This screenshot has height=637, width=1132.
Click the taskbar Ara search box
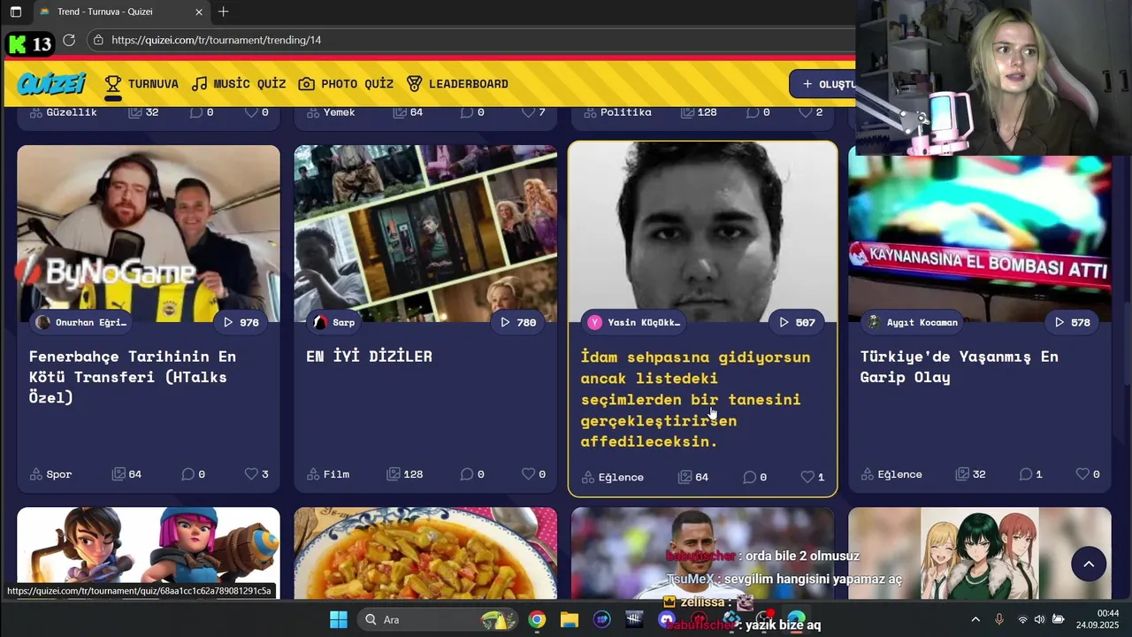[x=439, y=619]
